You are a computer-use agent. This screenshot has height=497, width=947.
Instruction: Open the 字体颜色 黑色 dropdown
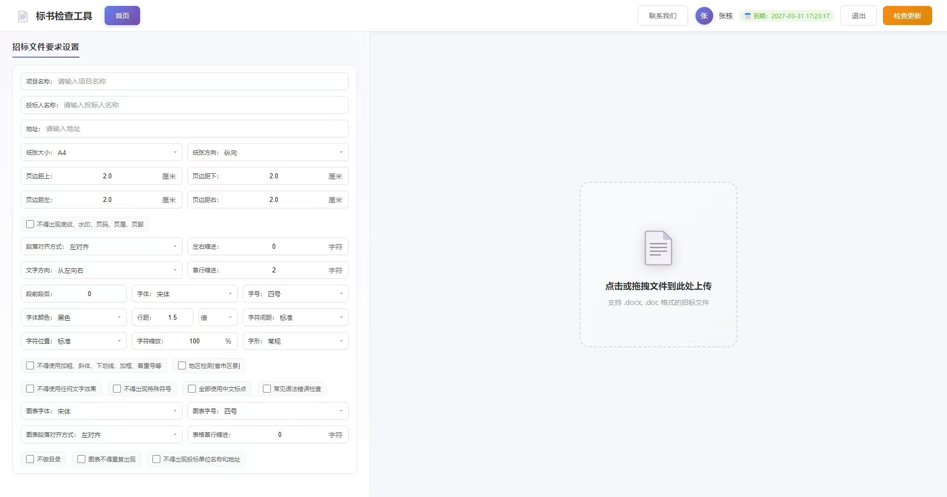pyautogui.click(x=73, y=317)
